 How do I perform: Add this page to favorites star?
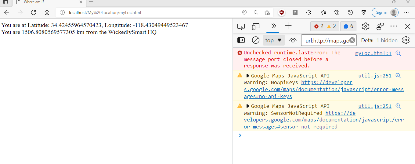pyautogui.click(x=267, y=12)
